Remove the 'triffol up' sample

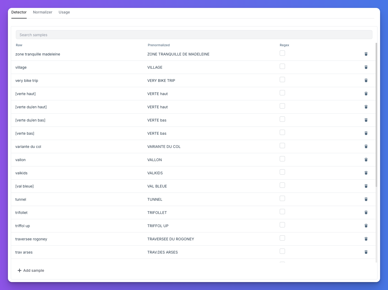(x=366, y=226)
